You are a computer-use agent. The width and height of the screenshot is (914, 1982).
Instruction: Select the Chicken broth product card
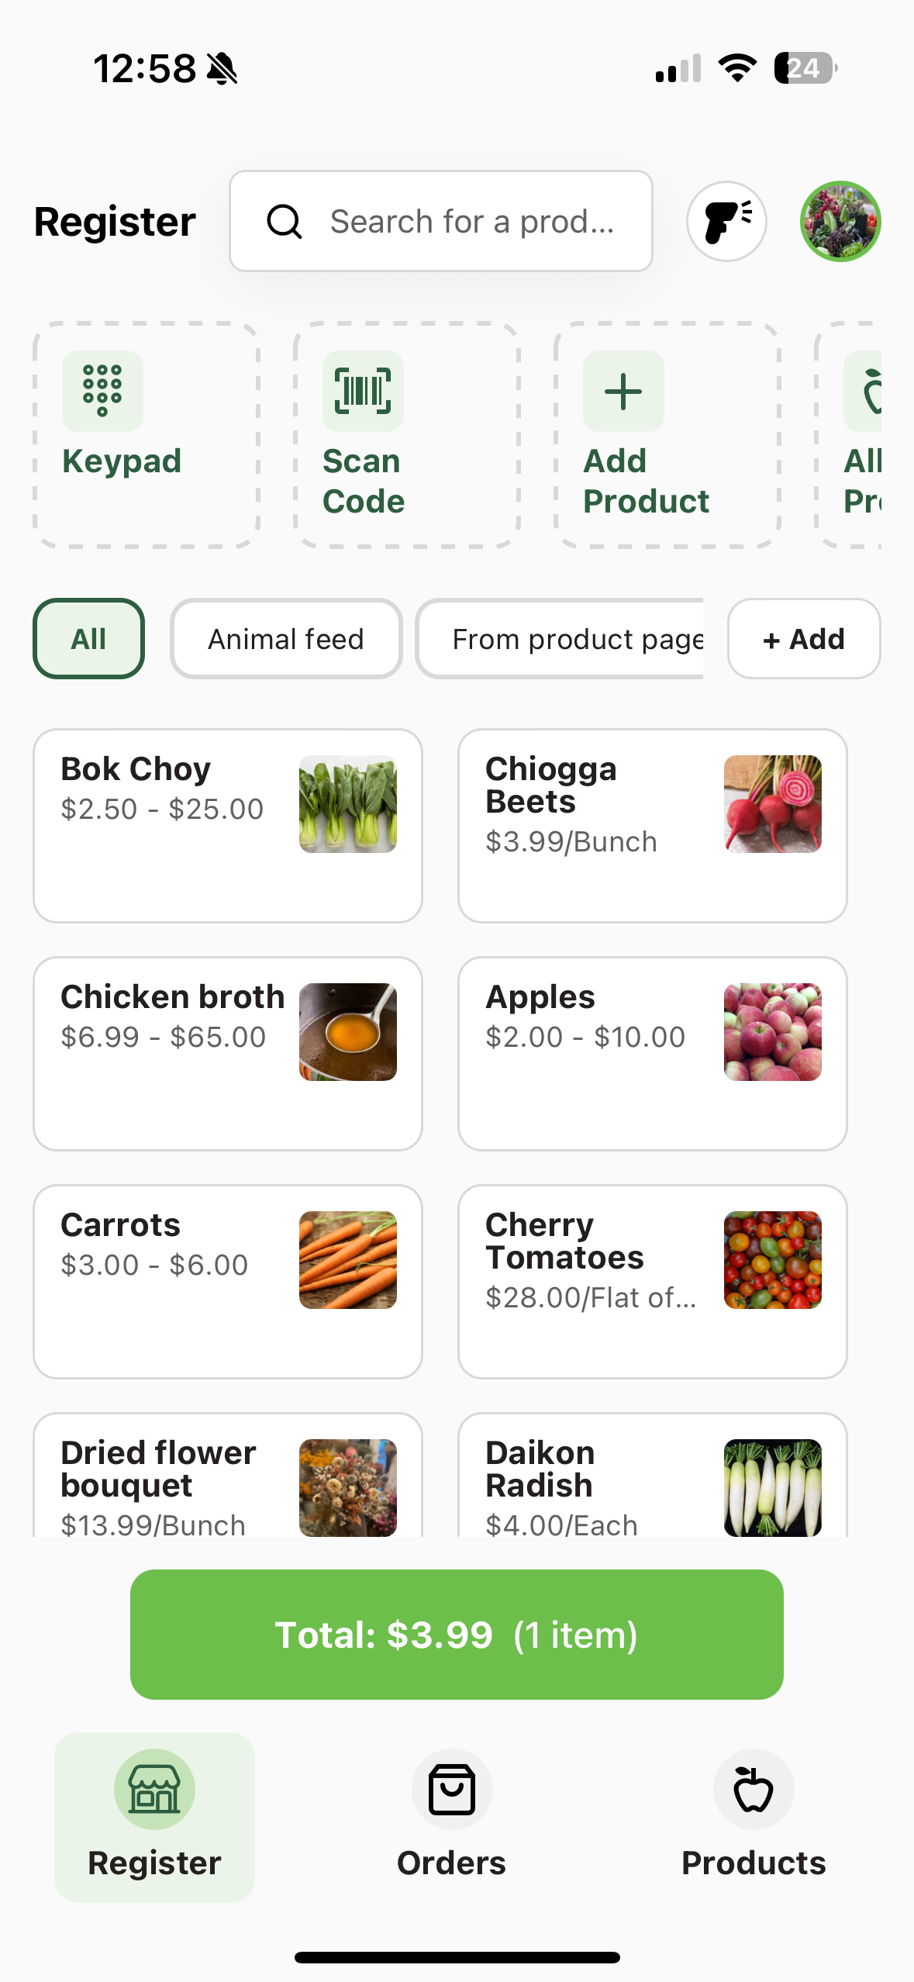point(227,1053)
